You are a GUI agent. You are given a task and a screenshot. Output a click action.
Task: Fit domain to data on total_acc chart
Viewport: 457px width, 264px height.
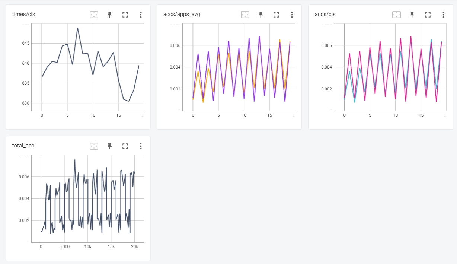[x=94, y=146]
